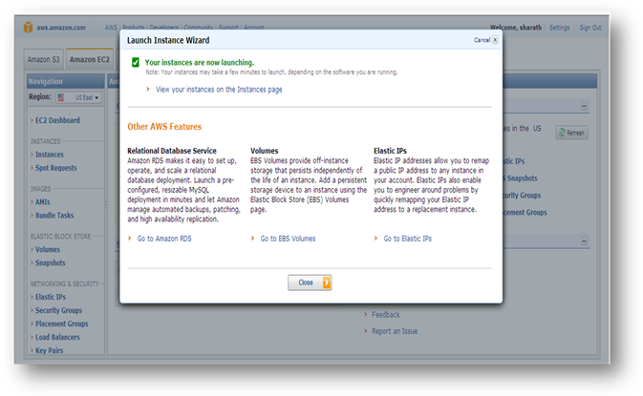Open View your instances on Instances page
This screenshot has width=643, height=396.
pyautogui.click(x=218, y=89)
